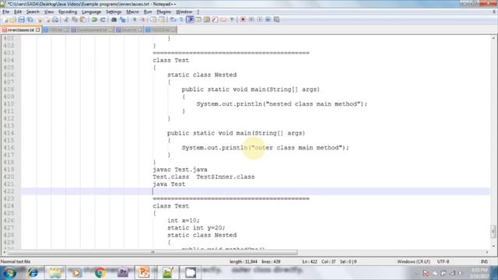Save the current file using toolbar icon
Image resolution: width=498 pixels, height=280 pixels.
coord(21,19)
